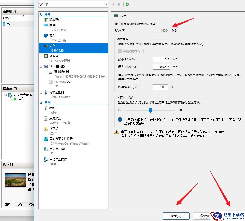This screenshot has height=221, width=245.
Task: Select the 固件 firmware monitor icon
Action: tap(46, 25)
